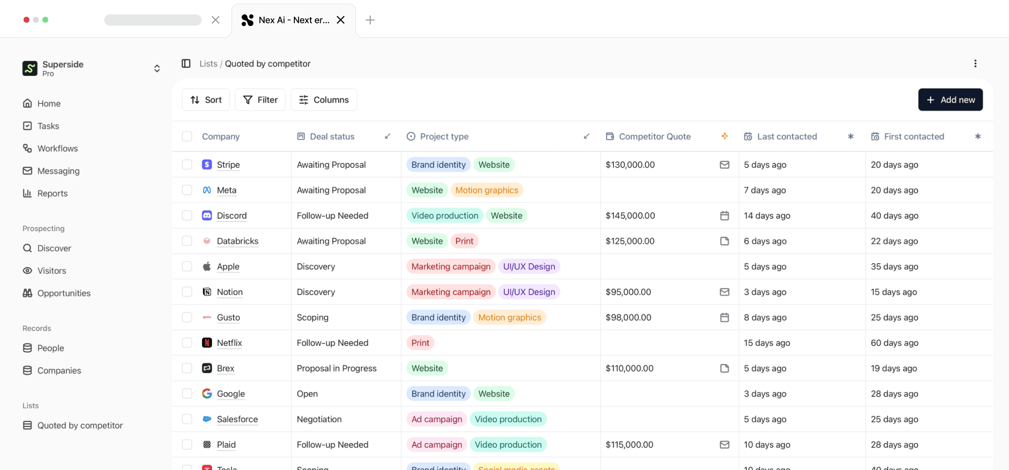The height and width of the screenshot is (470, 1009).
Task: Open Reports from the sidebar
Action: click(52, 193)
